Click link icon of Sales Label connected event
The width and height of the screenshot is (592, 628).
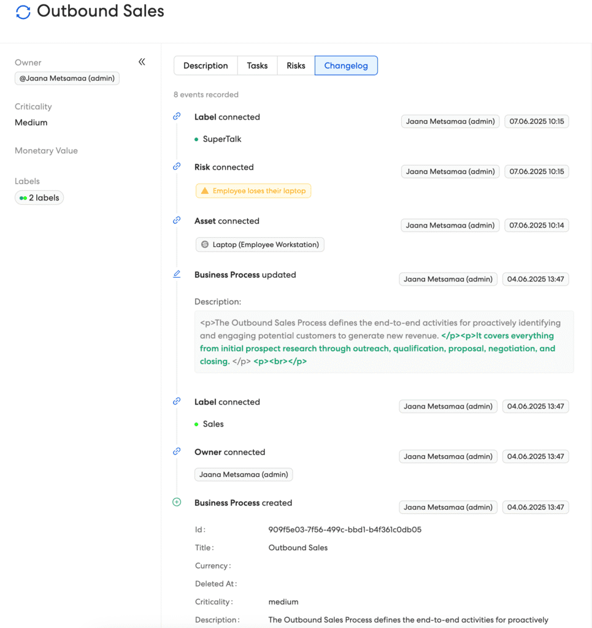pyautogui.click(x=177, y=401)
